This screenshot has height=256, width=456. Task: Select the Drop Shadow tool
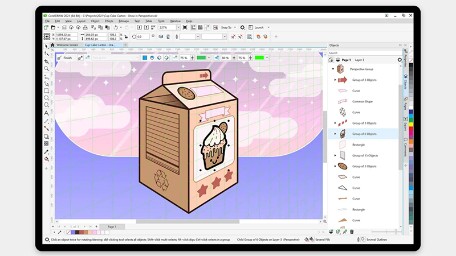pos(46,137)
